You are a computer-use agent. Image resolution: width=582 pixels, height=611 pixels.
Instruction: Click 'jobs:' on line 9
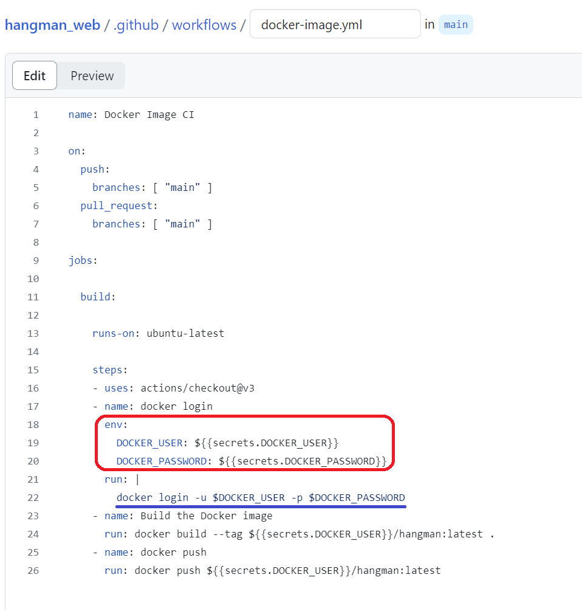pos(83,260)
